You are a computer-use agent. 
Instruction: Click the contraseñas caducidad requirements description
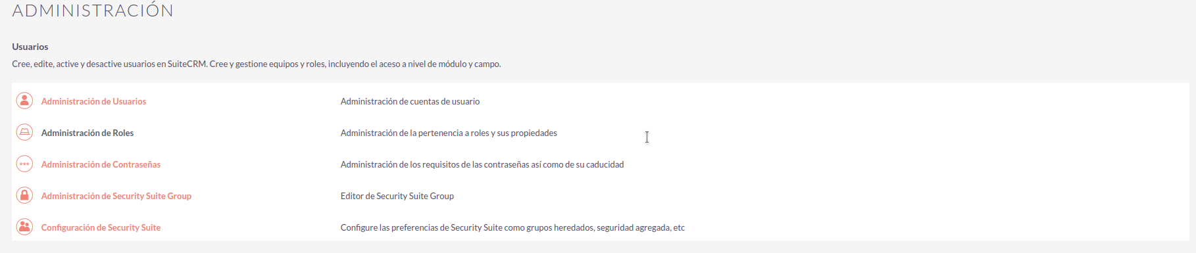click(482, 164)
